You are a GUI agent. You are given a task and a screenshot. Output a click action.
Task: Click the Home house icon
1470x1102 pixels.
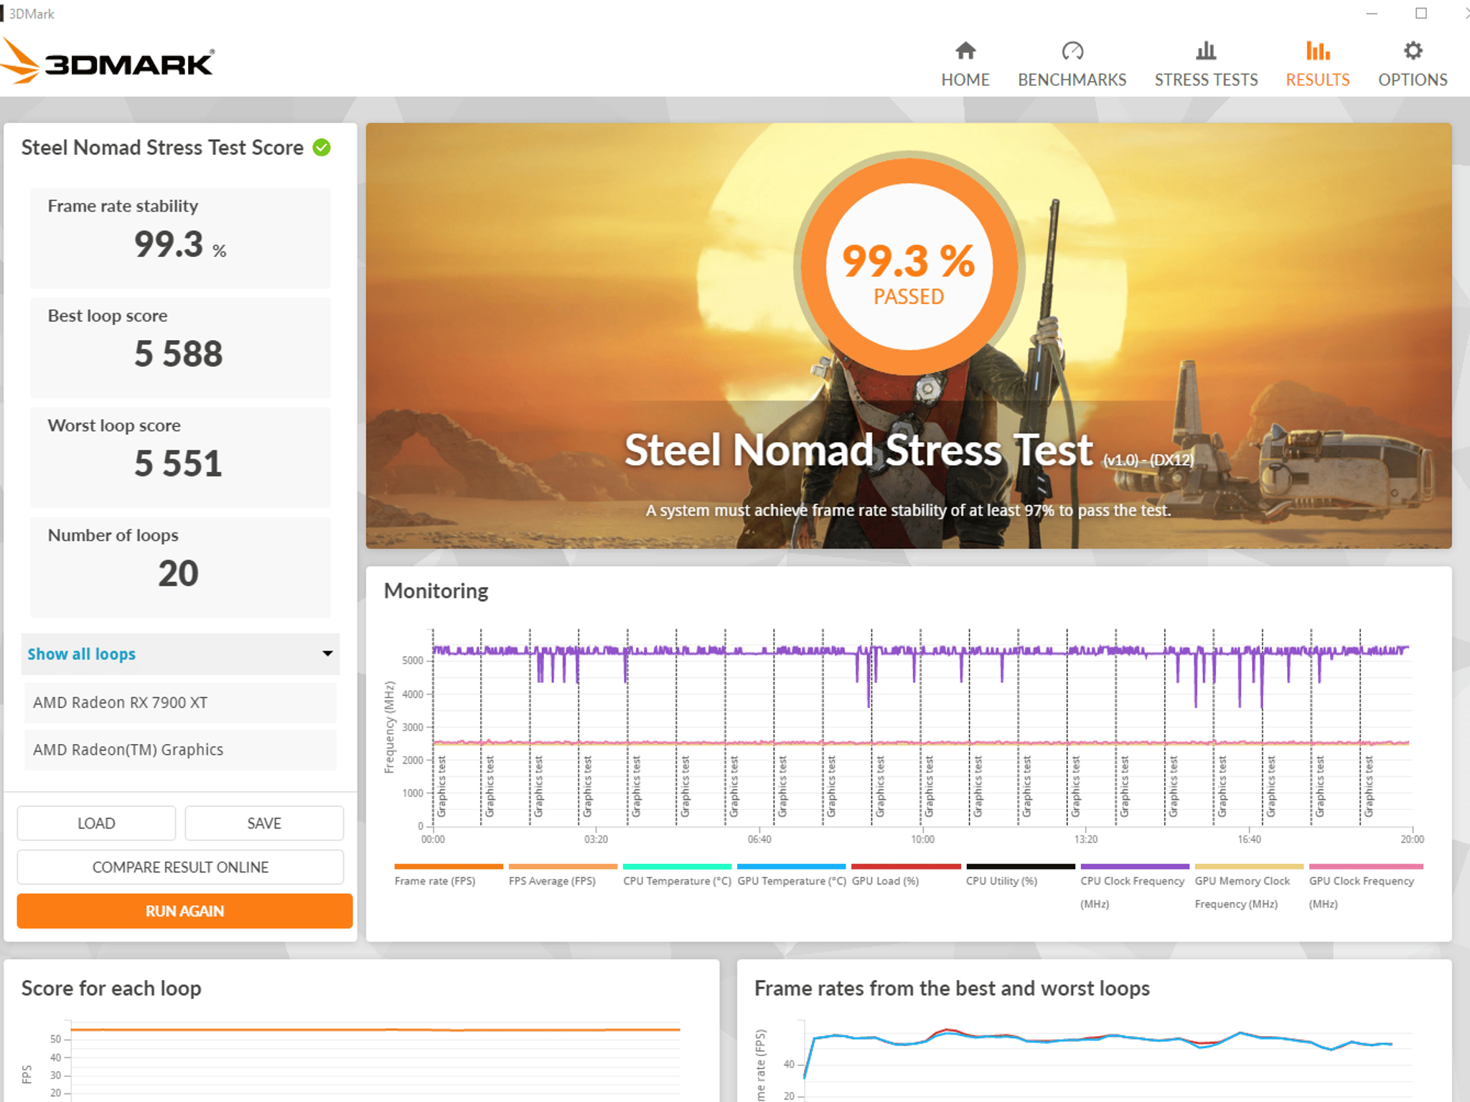click(965, 51)
